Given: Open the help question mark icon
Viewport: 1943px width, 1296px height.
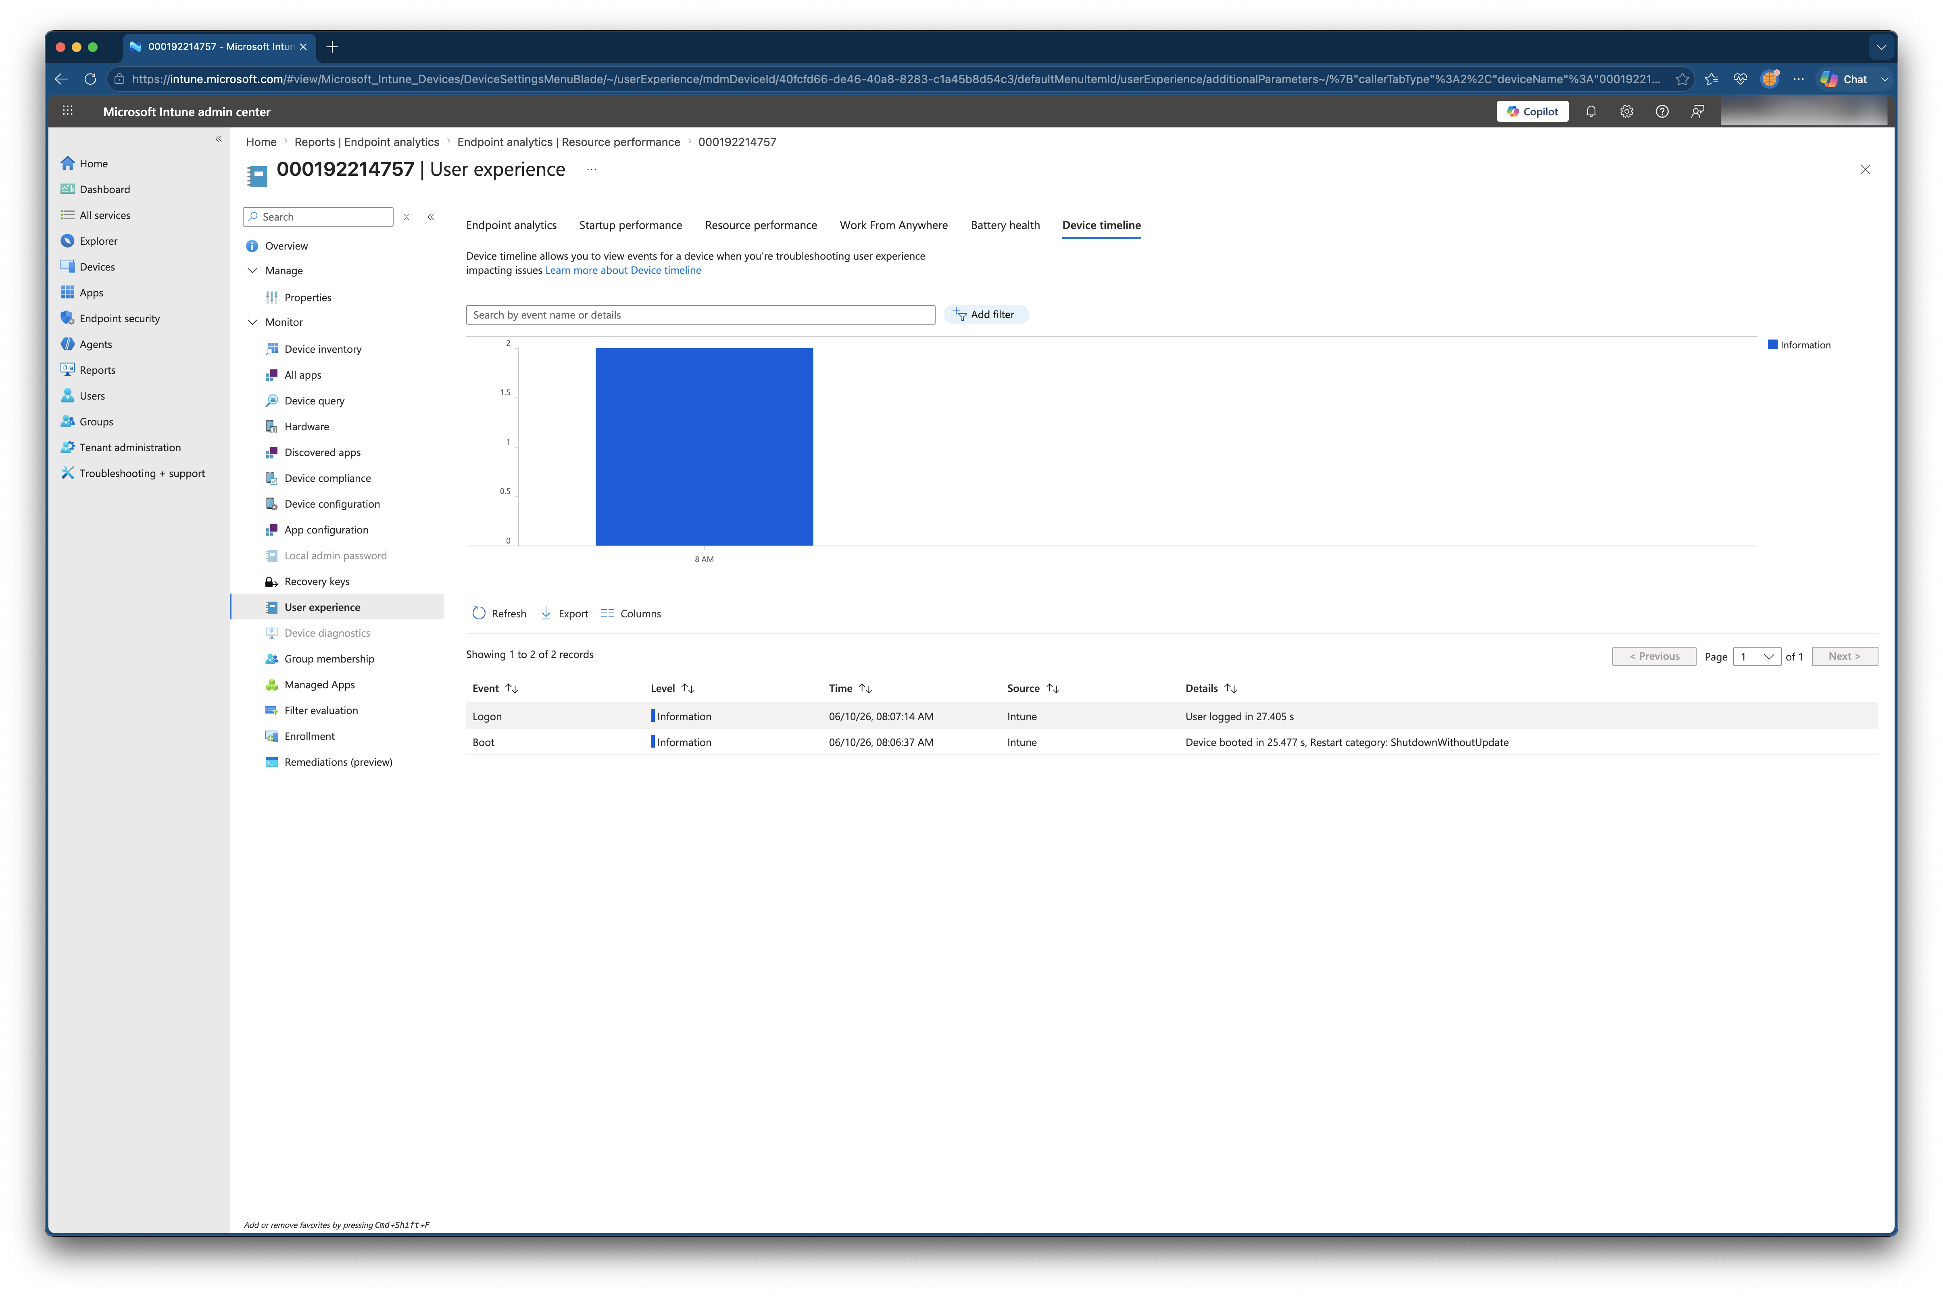Looking at the screenshot, I should point(1661,112).
